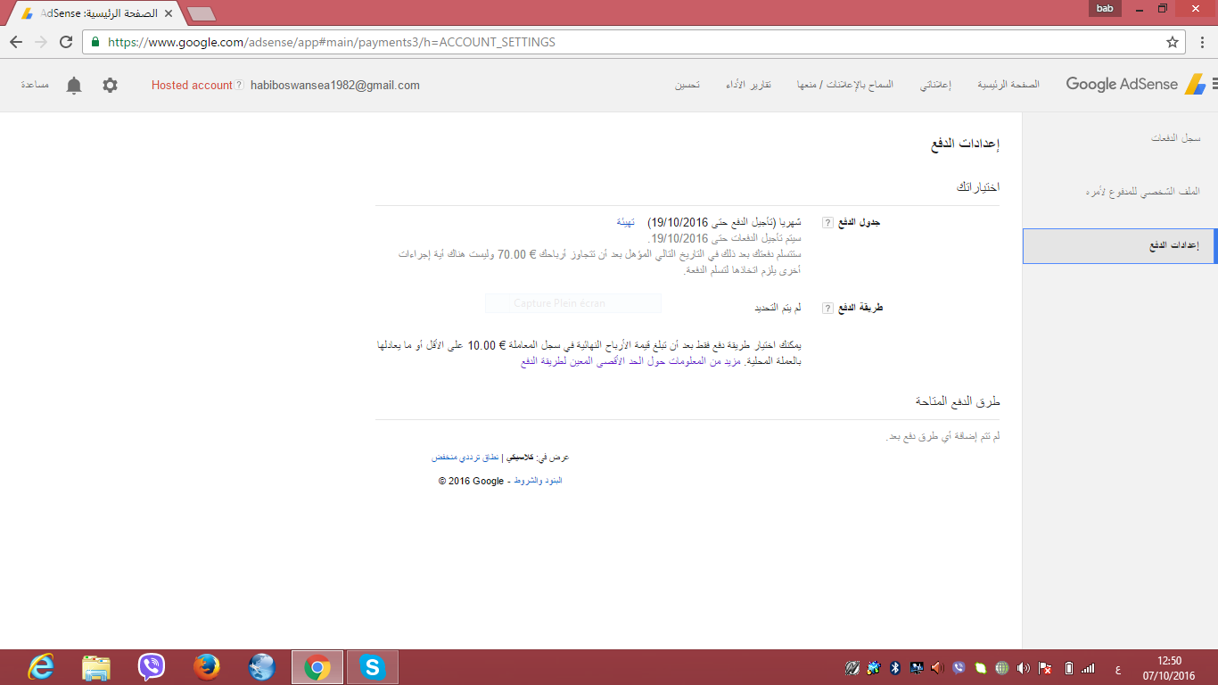Click the إعدادات الدفع page heading
Screen dimensions: 1218x685
point(965,144)
